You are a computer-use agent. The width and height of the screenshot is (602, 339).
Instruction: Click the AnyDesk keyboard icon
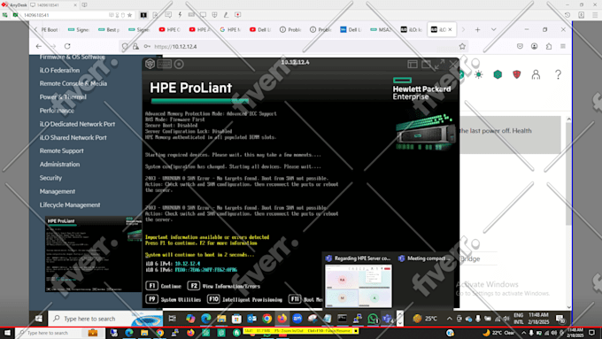tap(191, 14)
